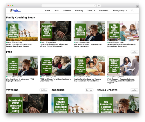Open 'Why Avoidance Is a Common PTSD' title in top row

coord(88,45)
